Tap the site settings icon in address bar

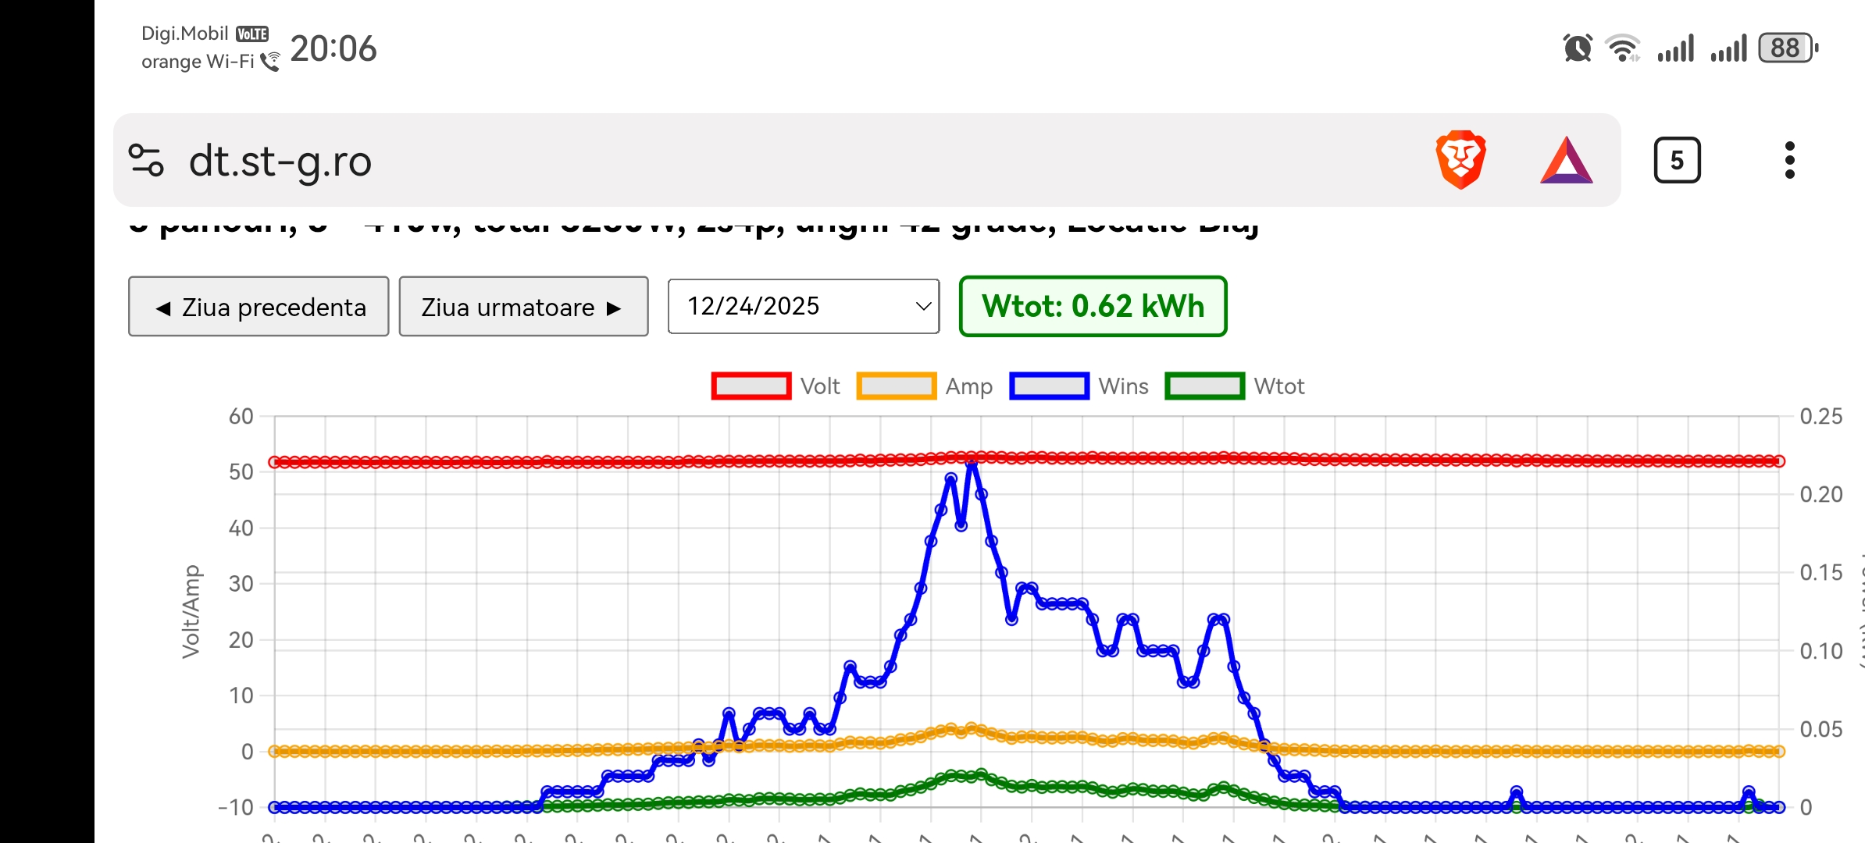[146, 161]
